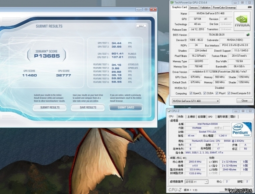
Task: Click the NVIDIA SLI Disabled field
Action: pos(220,88)
